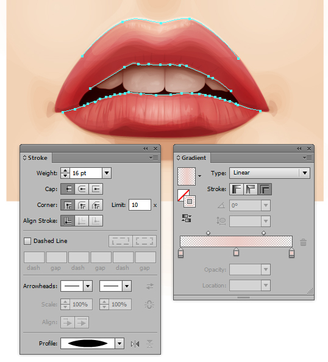Image resolution: width=328 pixels, height=362 pixels.
Task: Open the gradient Type Linear dropdown
Action: click(x=269, y=173)
